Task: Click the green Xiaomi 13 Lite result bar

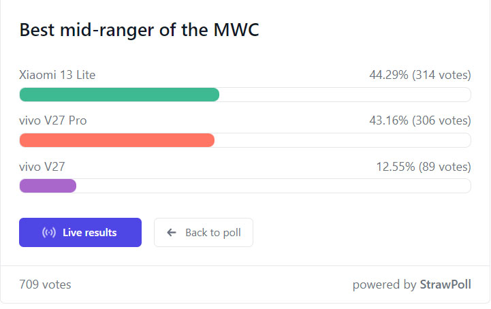Action: click(119, 95)
